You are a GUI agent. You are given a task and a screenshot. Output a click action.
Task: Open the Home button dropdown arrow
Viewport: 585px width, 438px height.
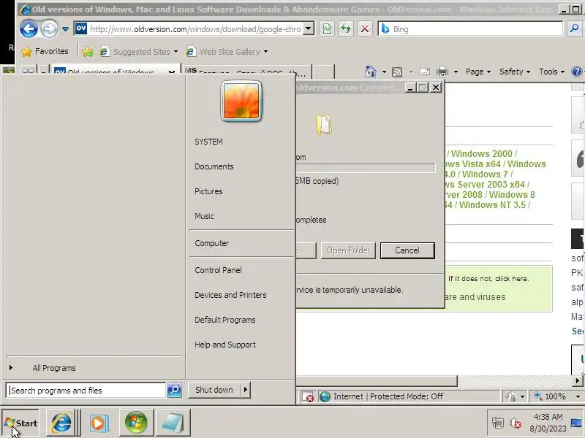coord(384,72)
